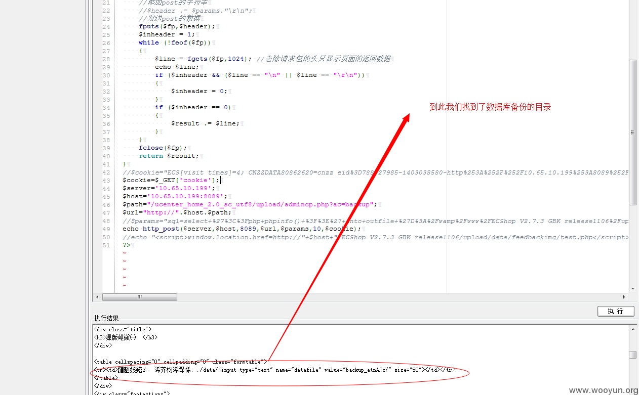Screen dimensions: 639x395
Task: Click the 执行结果 panel's scrollbar thumb
Action: pyautogui.click(x=632, y=355)
